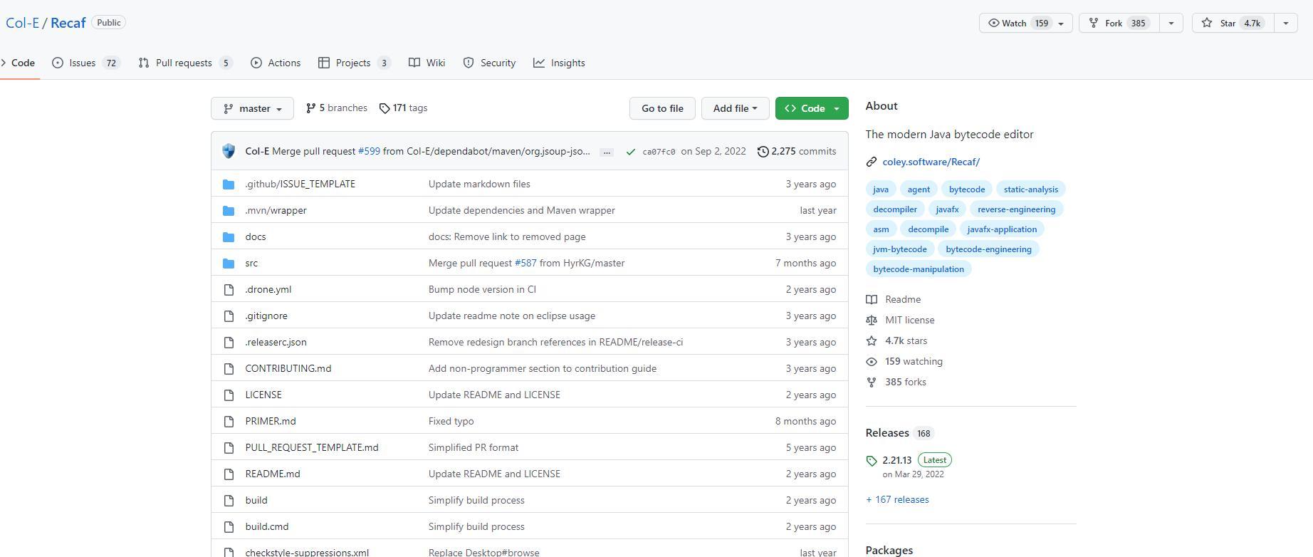
Task: Star the Recaf repository
Action: coord(1233,23)
